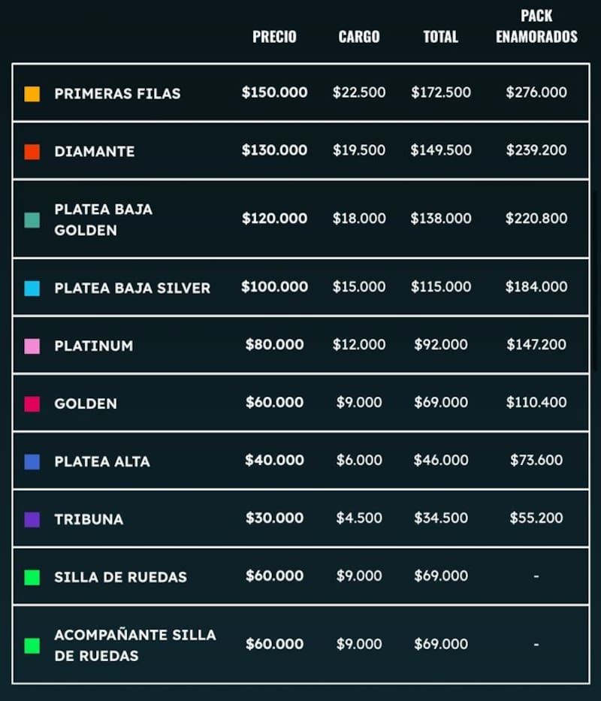Click the PRECIO column header

tap(274, 37)
